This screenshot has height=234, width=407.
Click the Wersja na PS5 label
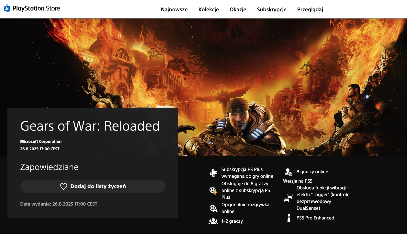(298, 181)
